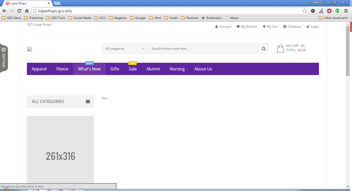Select the Nursing menu item
The width and height of the screenshot is (352, 191).
(177, 69)
